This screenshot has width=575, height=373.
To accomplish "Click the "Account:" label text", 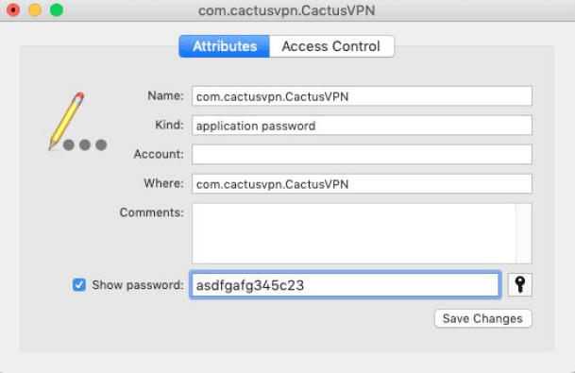I will [x=159, y=154].
